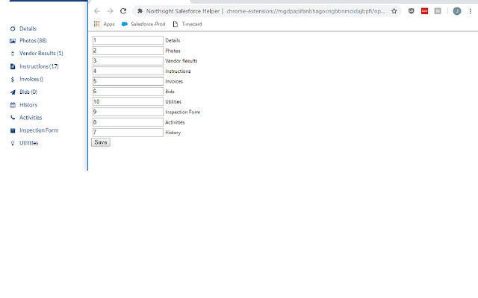The height and width of the screenshot is (298, 478).
Task: Open the Instructions (17) tab
Action: (39, 66)
